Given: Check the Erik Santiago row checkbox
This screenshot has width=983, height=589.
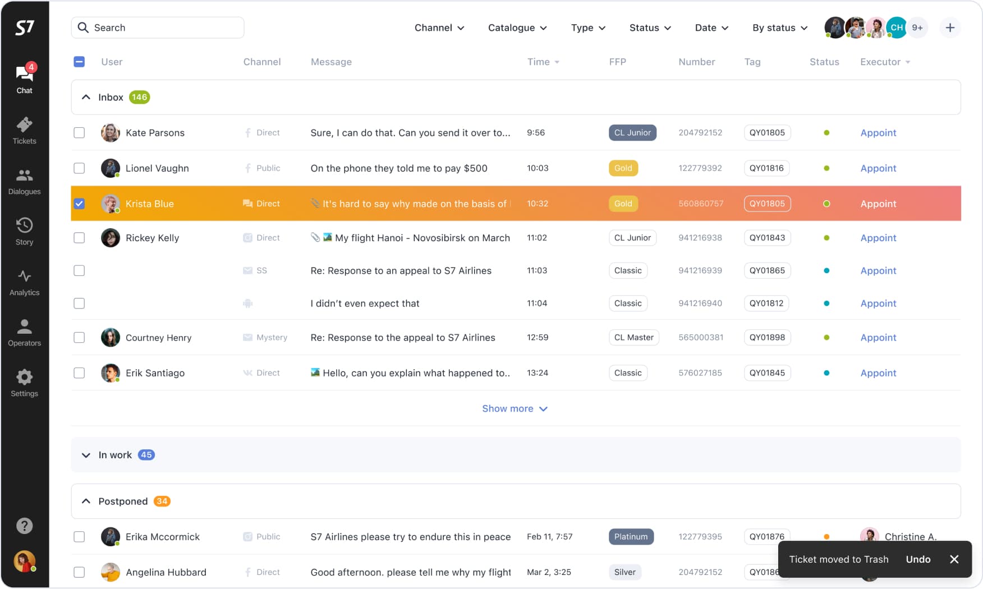Looking at the screenshot, I should click(x=79, y=373).
